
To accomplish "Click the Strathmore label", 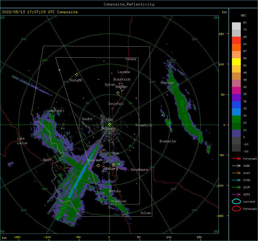I will tap(139, 170).
